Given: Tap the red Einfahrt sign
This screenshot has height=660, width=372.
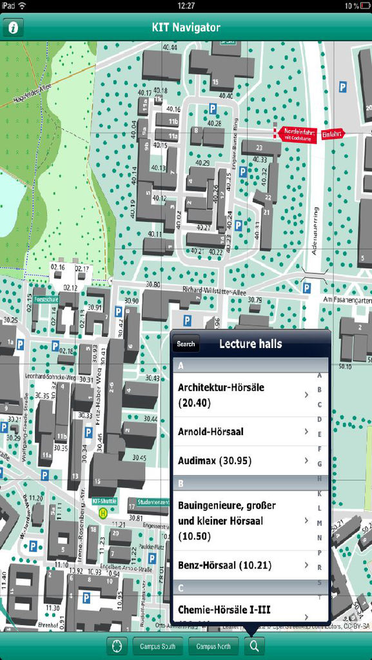Looking at the screenshot, I should pyautogui.click(x=333, y=134).
